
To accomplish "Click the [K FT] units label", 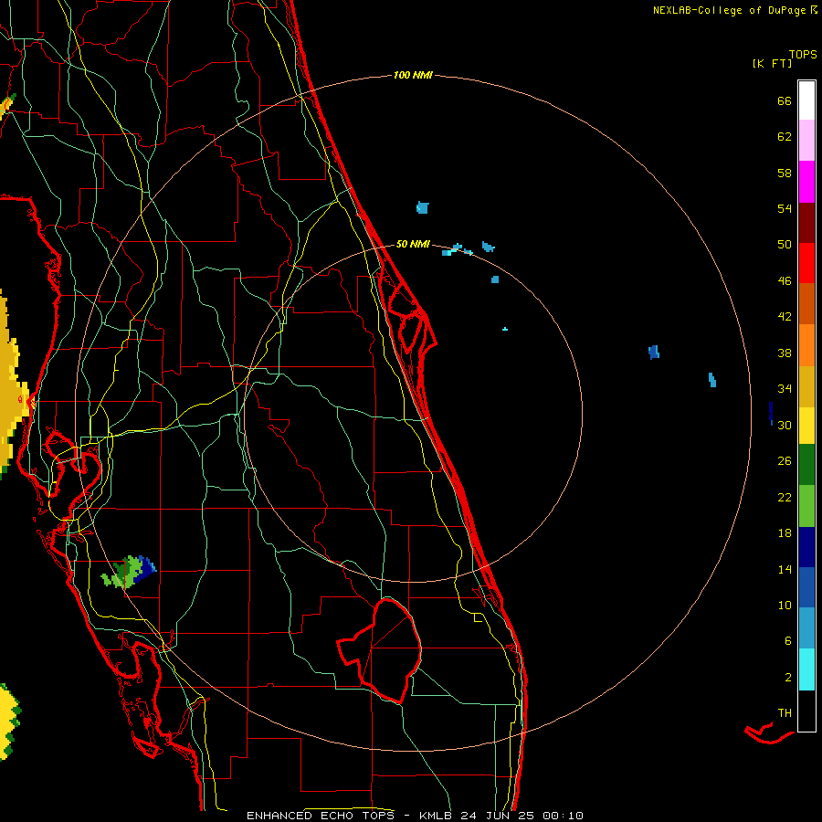I will [x=772, y=63].
